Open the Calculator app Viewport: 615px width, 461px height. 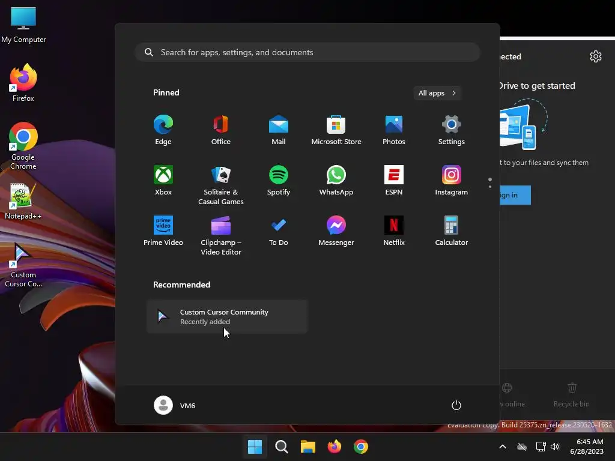coord(452,231)
